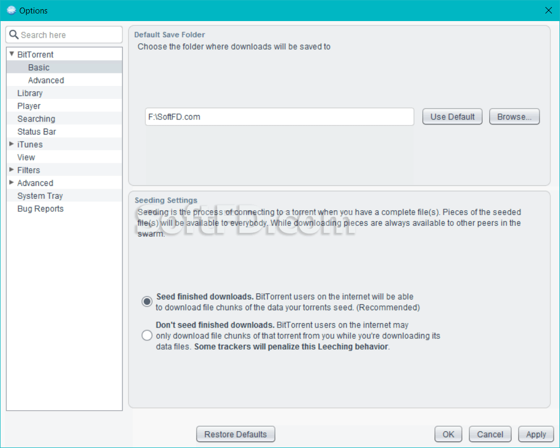
Task: Select the Filters category
Action: [x=29, y=170]
